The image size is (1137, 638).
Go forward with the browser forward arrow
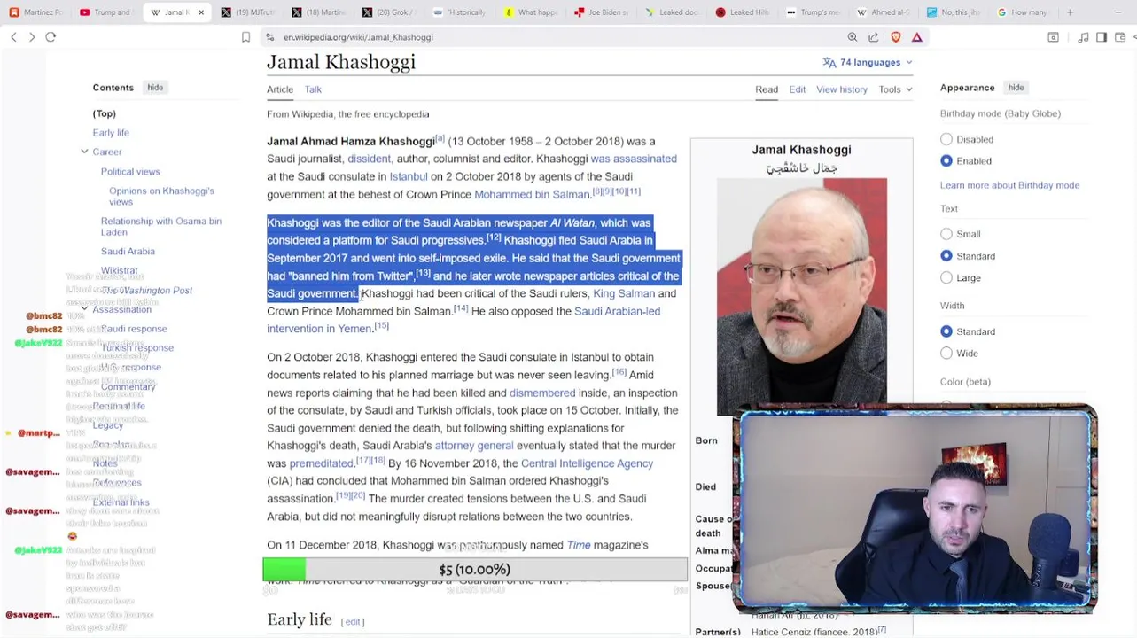click(x=32, y=37)
